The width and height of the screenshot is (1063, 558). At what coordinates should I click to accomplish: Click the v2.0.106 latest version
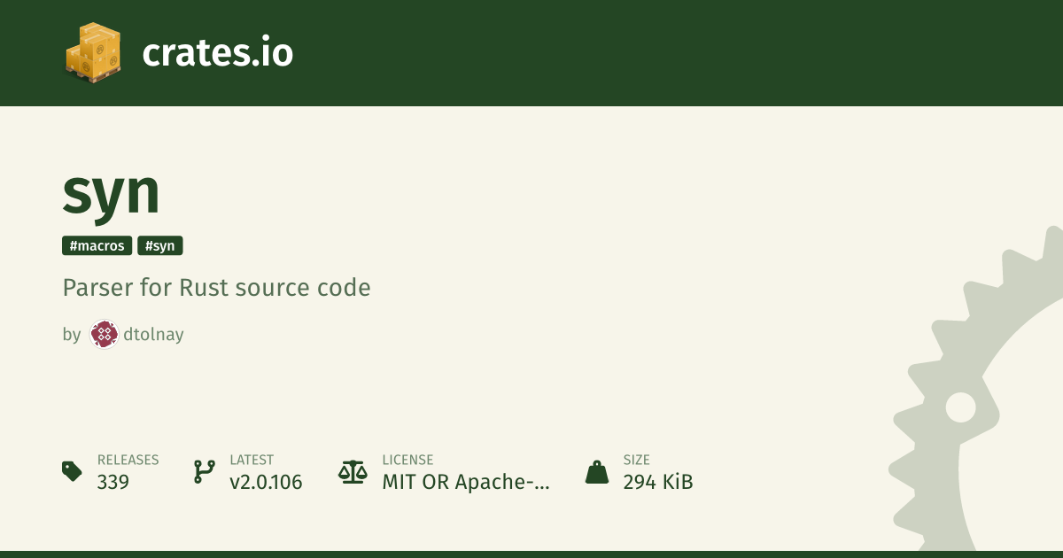pos(266,483)
